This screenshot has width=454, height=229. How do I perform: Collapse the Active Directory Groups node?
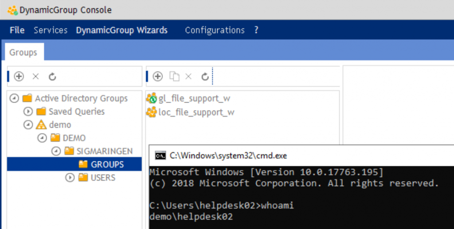[14, 98]
